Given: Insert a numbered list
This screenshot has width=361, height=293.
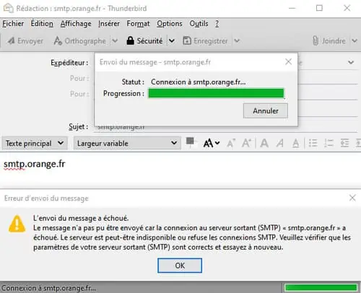Looking at the screenshot, I should 329,143.
